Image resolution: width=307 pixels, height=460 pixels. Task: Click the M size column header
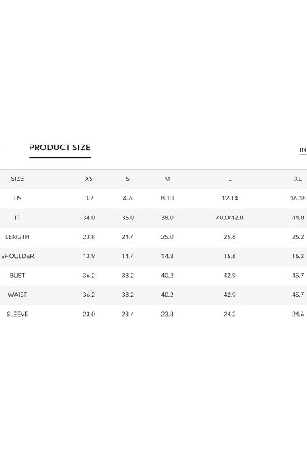(x=167, y=179)
